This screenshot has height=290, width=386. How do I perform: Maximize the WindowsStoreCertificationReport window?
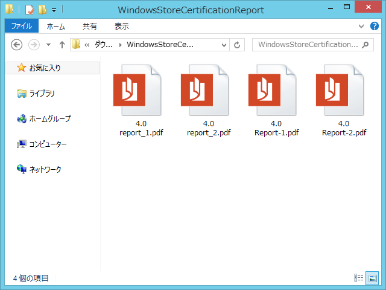[347, 7]
